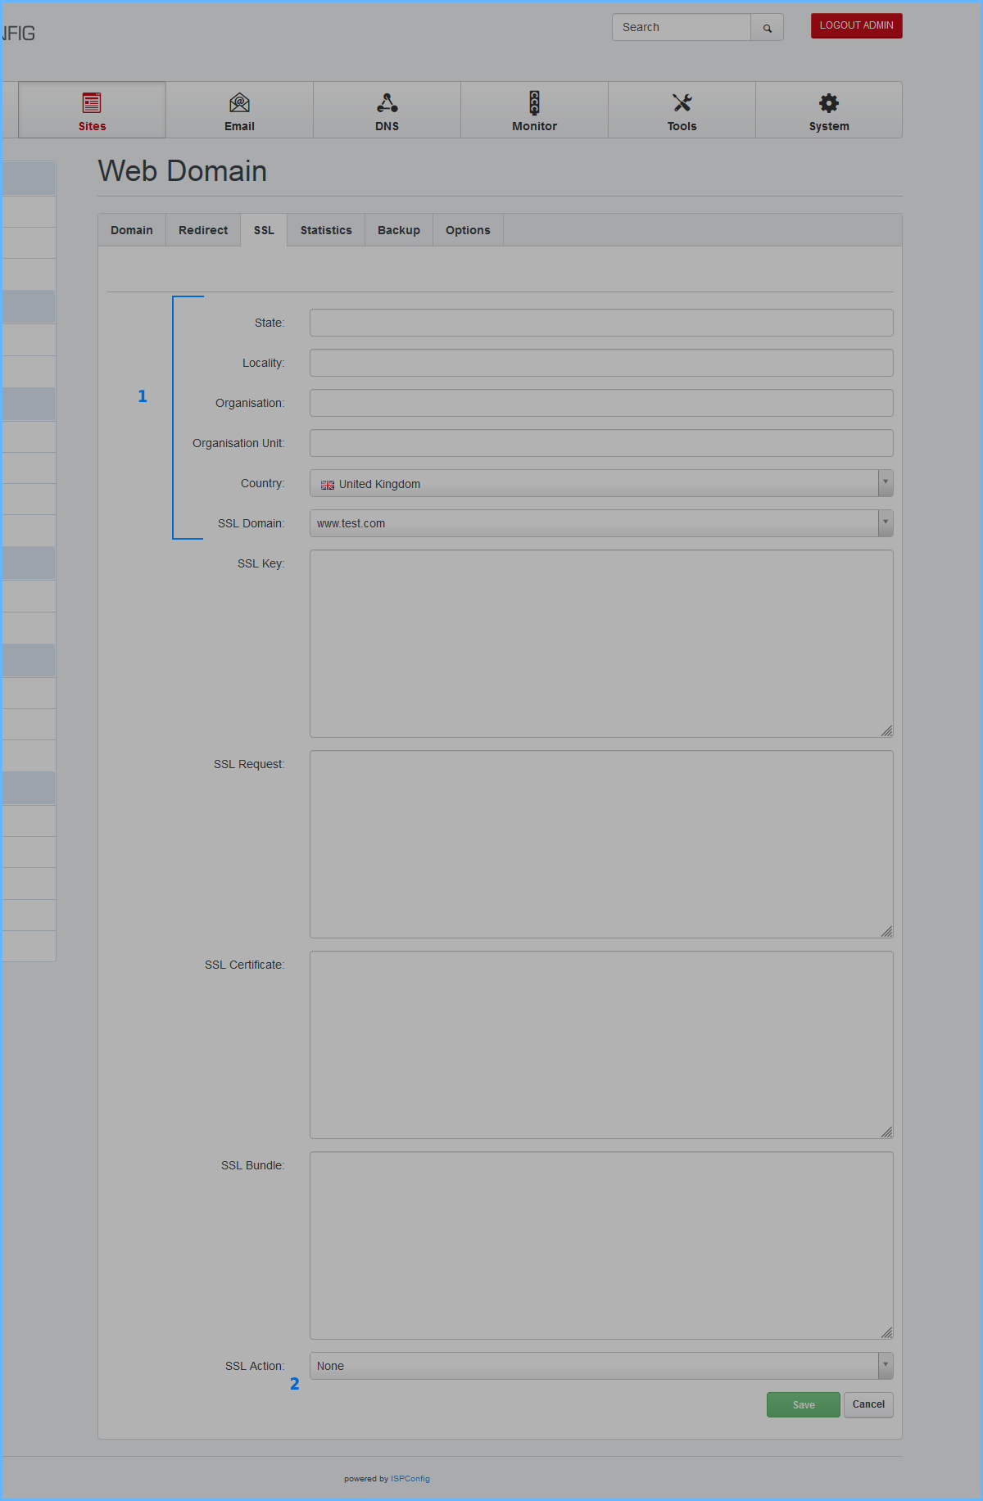Click the Country dropdown arrow

[x=886, y=483]
